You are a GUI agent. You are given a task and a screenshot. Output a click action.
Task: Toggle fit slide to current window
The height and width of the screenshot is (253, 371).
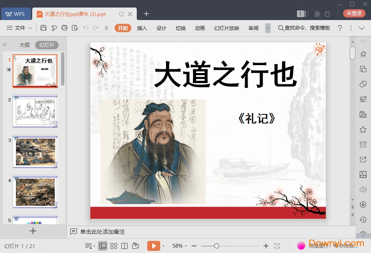(277, 245)
